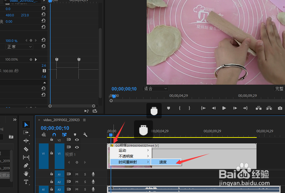Viewport: 285px width, 193px height.
Task: Toggle Linked Selection in timeline
Action: (x=64, y=135)
